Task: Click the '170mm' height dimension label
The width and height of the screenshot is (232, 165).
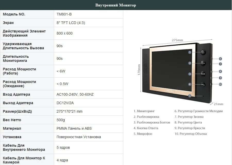Action: pyautogui.click(x=139, y=70)
